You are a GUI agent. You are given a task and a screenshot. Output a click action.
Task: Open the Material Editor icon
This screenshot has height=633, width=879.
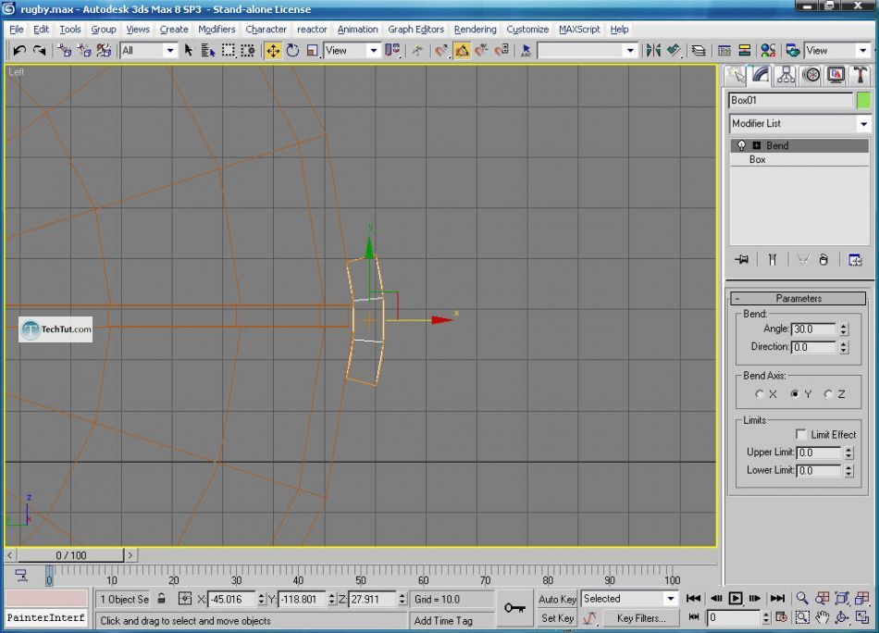coord(768,51)
